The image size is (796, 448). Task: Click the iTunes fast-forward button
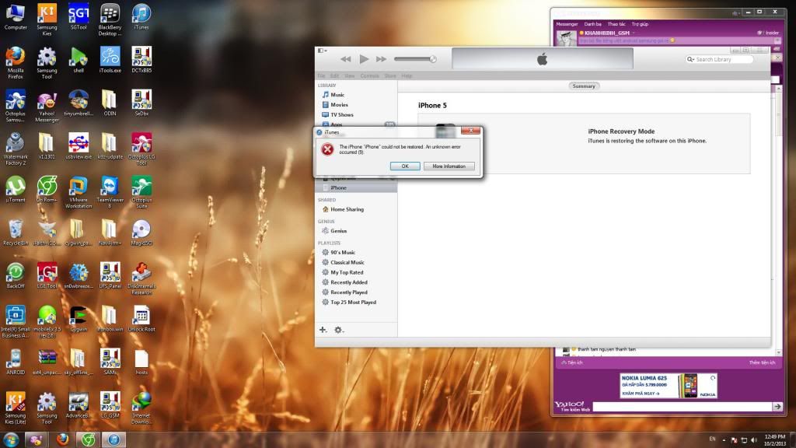(381, 59)
